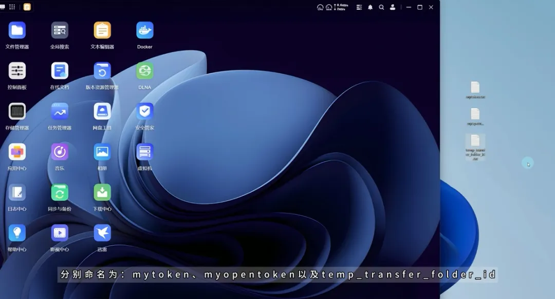This screenshot has height=299, width=555.
Task: Open 同步与备份 sync and backup
Action: [60, 193]
